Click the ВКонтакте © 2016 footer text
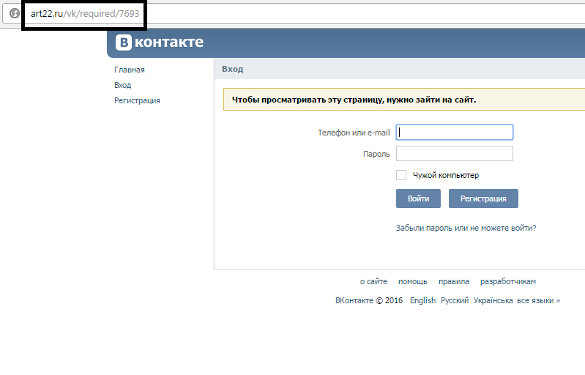 [x=369, y=300]
